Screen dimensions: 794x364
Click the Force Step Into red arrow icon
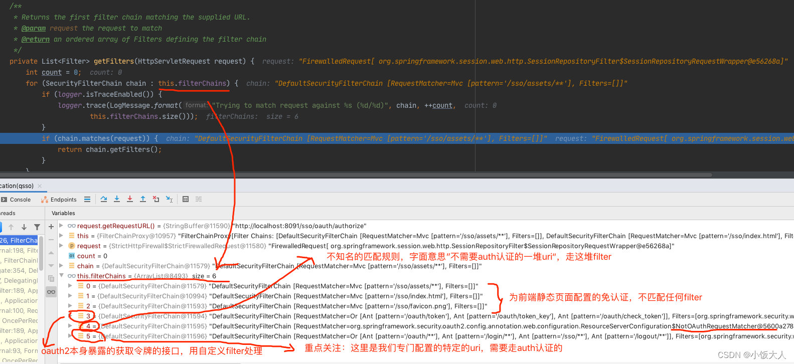pyautogui.click(x=130, y=199)
